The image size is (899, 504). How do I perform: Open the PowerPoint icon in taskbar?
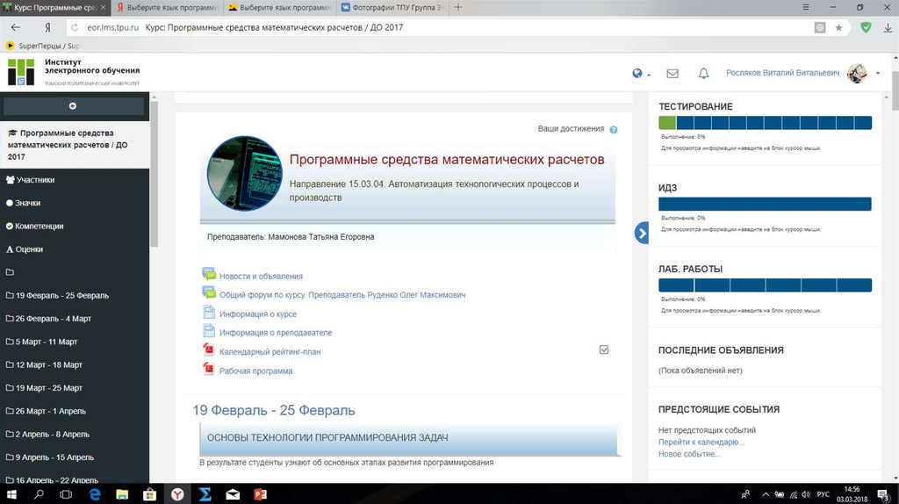pyautogui.click(x=260, y=494)
